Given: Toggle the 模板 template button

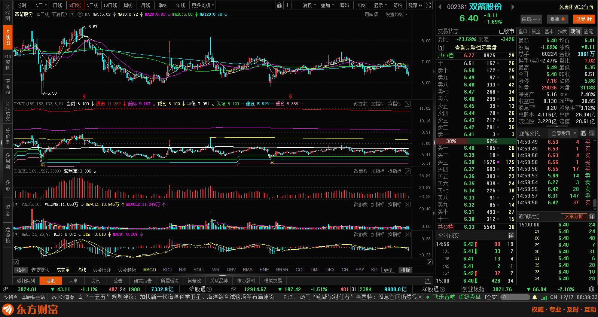Looking at the screenshot, I should 406,270.
